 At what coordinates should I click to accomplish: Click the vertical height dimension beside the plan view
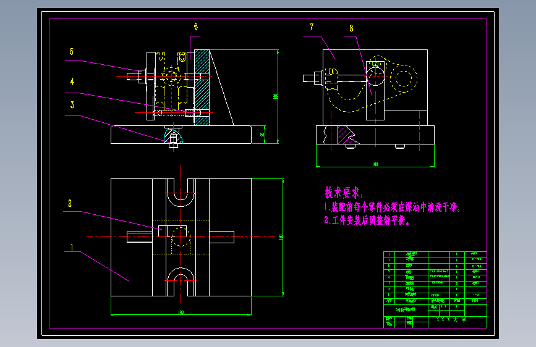tap(281, 236)
